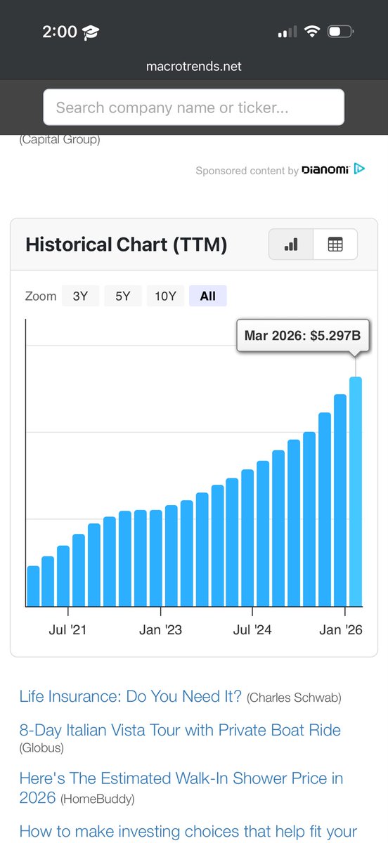Set zoom to 5Y
The image size is (388, 843).
click(x=123, y=296)
